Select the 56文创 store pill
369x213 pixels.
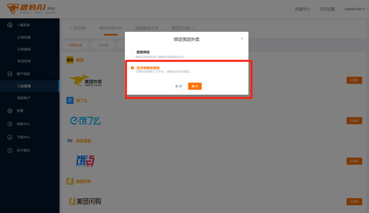[103, 45]
